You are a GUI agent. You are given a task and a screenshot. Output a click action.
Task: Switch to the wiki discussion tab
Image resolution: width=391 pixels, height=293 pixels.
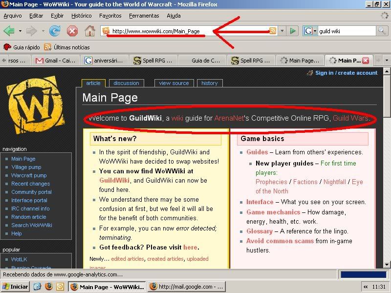127,83
